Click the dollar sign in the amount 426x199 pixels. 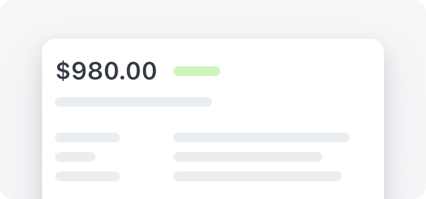point(63,71)
